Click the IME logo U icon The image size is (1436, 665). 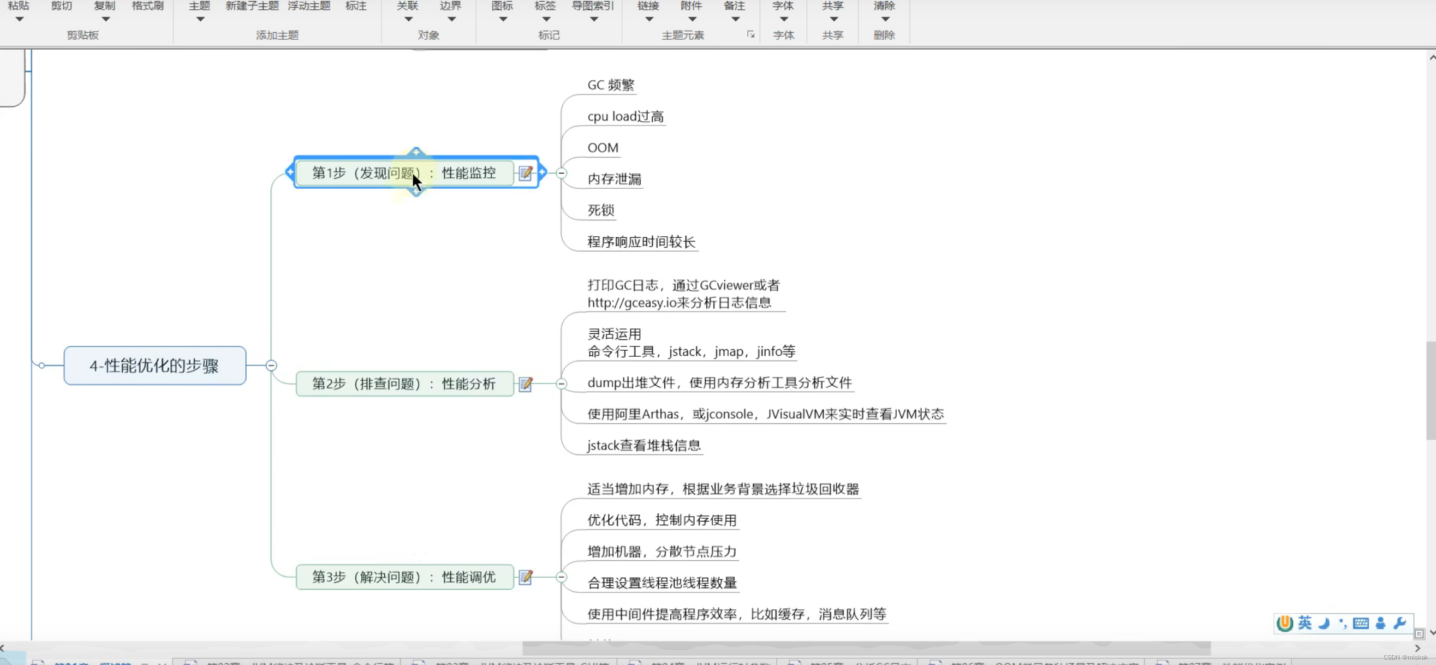click(1285, 623)
